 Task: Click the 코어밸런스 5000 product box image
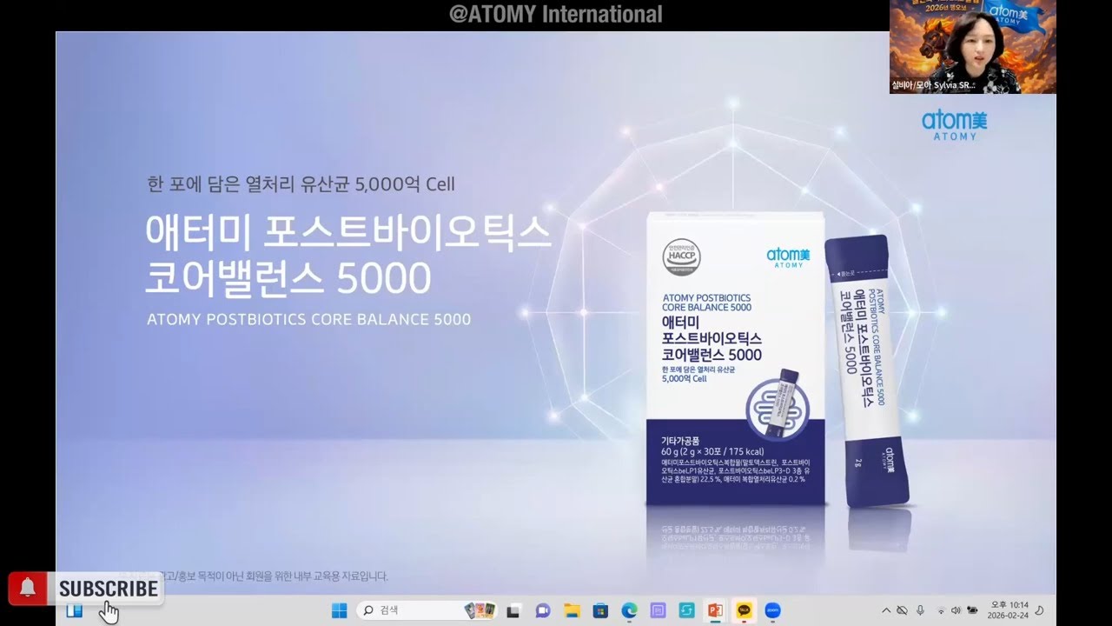coord(736,359)
